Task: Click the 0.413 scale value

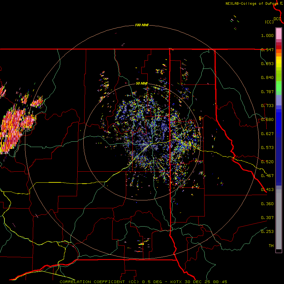Action: [x=267, y=190]
